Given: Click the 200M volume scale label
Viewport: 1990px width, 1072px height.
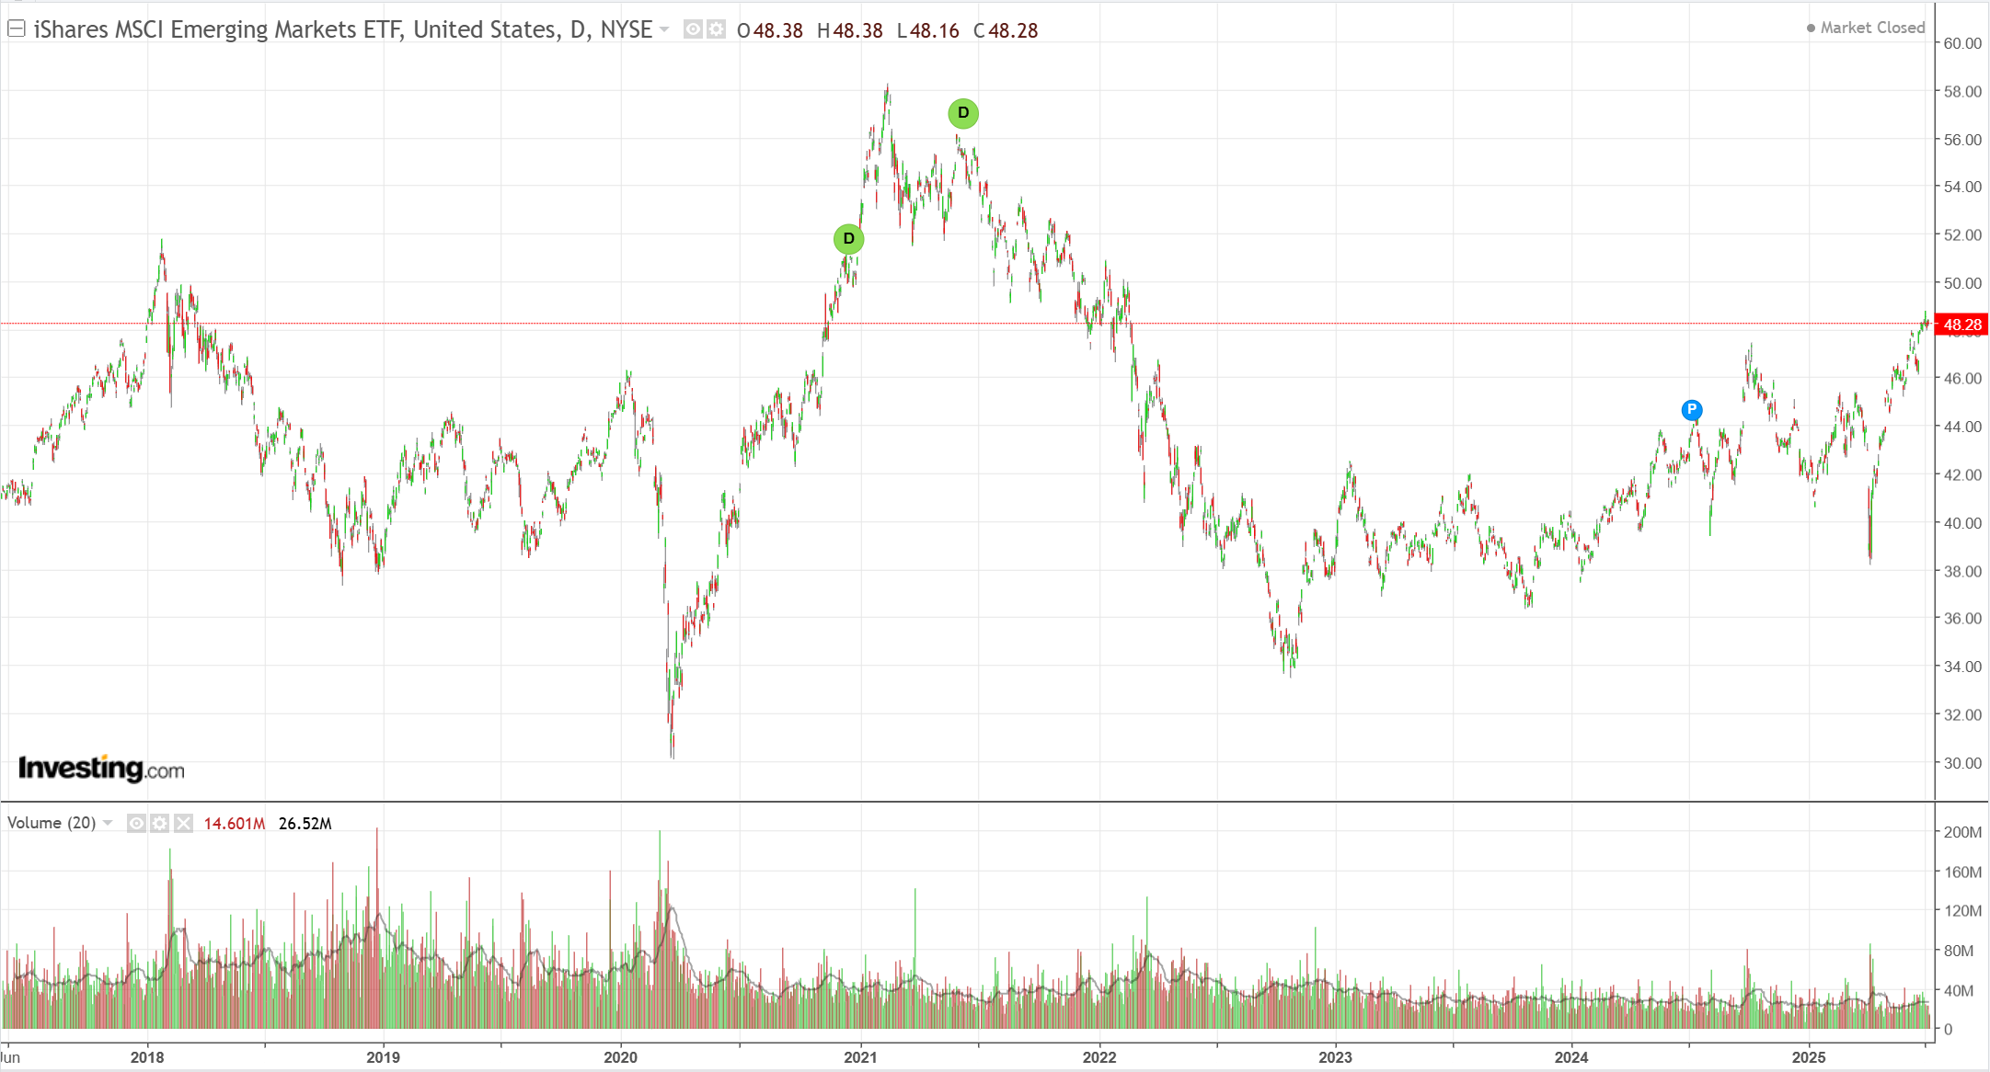Looking at the screenshot, I should pos(1962,832).
